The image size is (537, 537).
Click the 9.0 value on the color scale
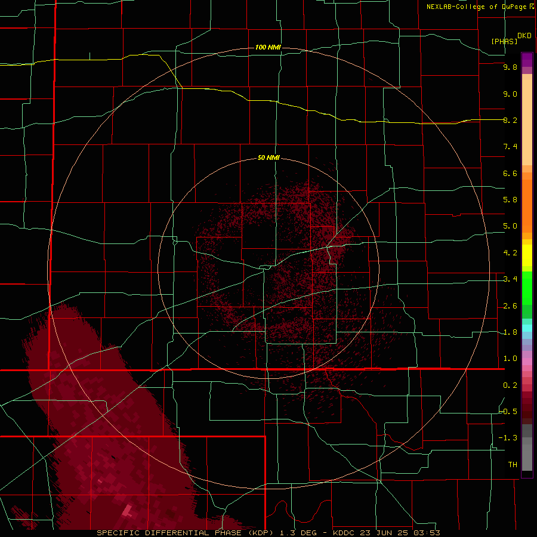coord(510,94)
